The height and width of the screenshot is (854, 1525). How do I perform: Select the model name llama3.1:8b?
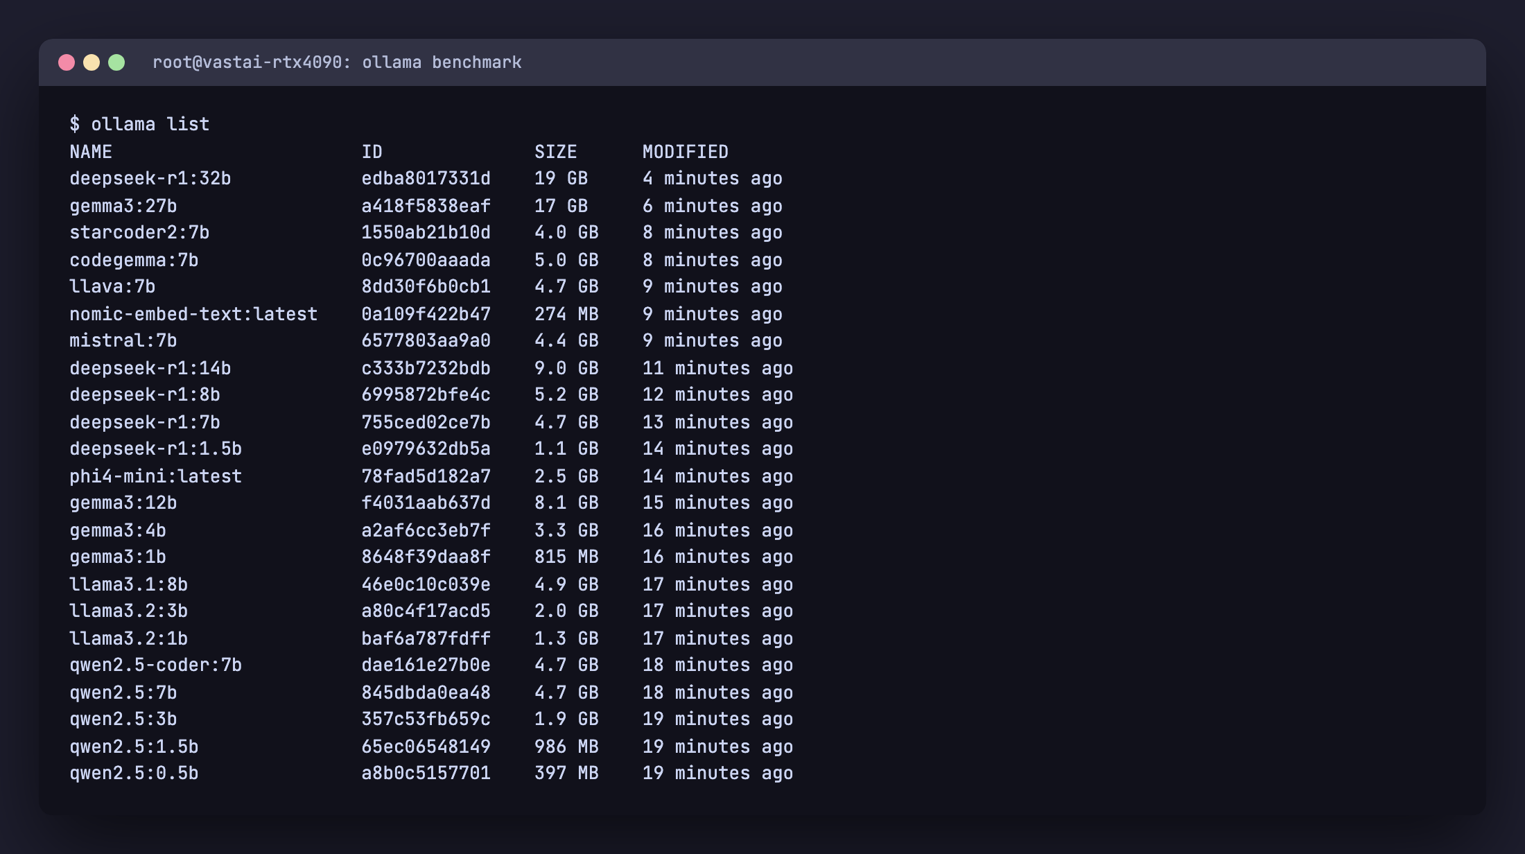pos(129,584)
